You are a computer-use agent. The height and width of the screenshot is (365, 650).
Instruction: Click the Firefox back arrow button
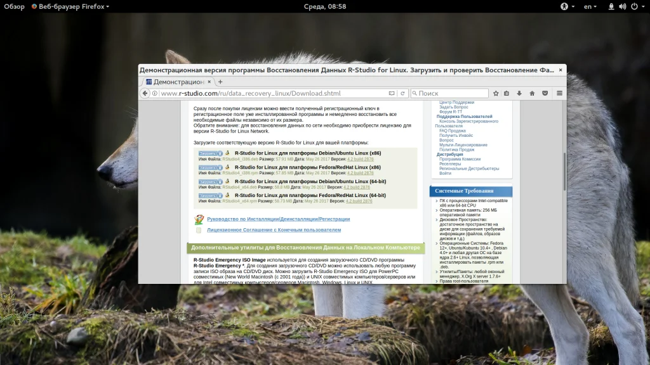[145, 93]
